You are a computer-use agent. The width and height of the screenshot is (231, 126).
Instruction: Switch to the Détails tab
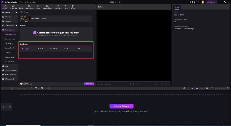(177, 7)
